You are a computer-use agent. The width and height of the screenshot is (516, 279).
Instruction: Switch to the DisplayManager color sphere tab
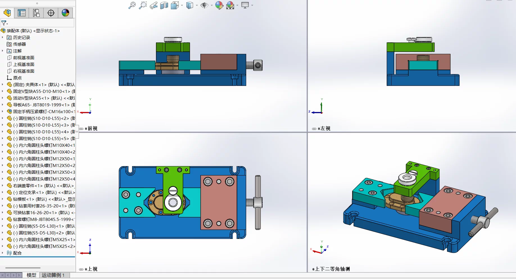tap(65, 13)
